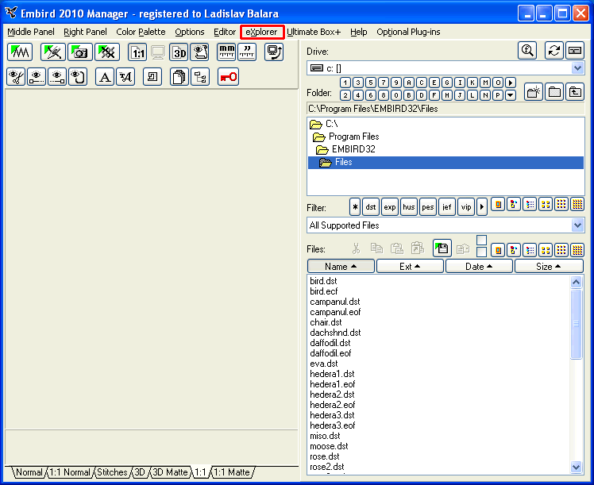Screen dimensions: 594x485
Task: Select nine-dot grid view in Files row
Action: point(561,250)
